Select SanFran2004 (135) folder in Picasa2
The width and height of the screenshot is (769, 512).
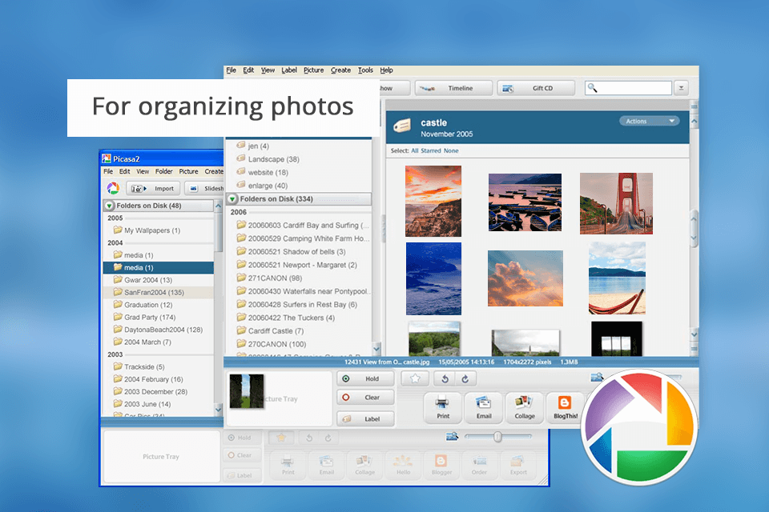(159, 293)
